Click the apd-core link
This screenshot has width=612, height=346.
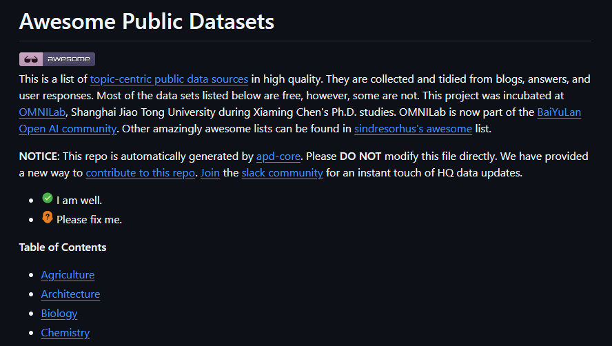click(278, 156)
